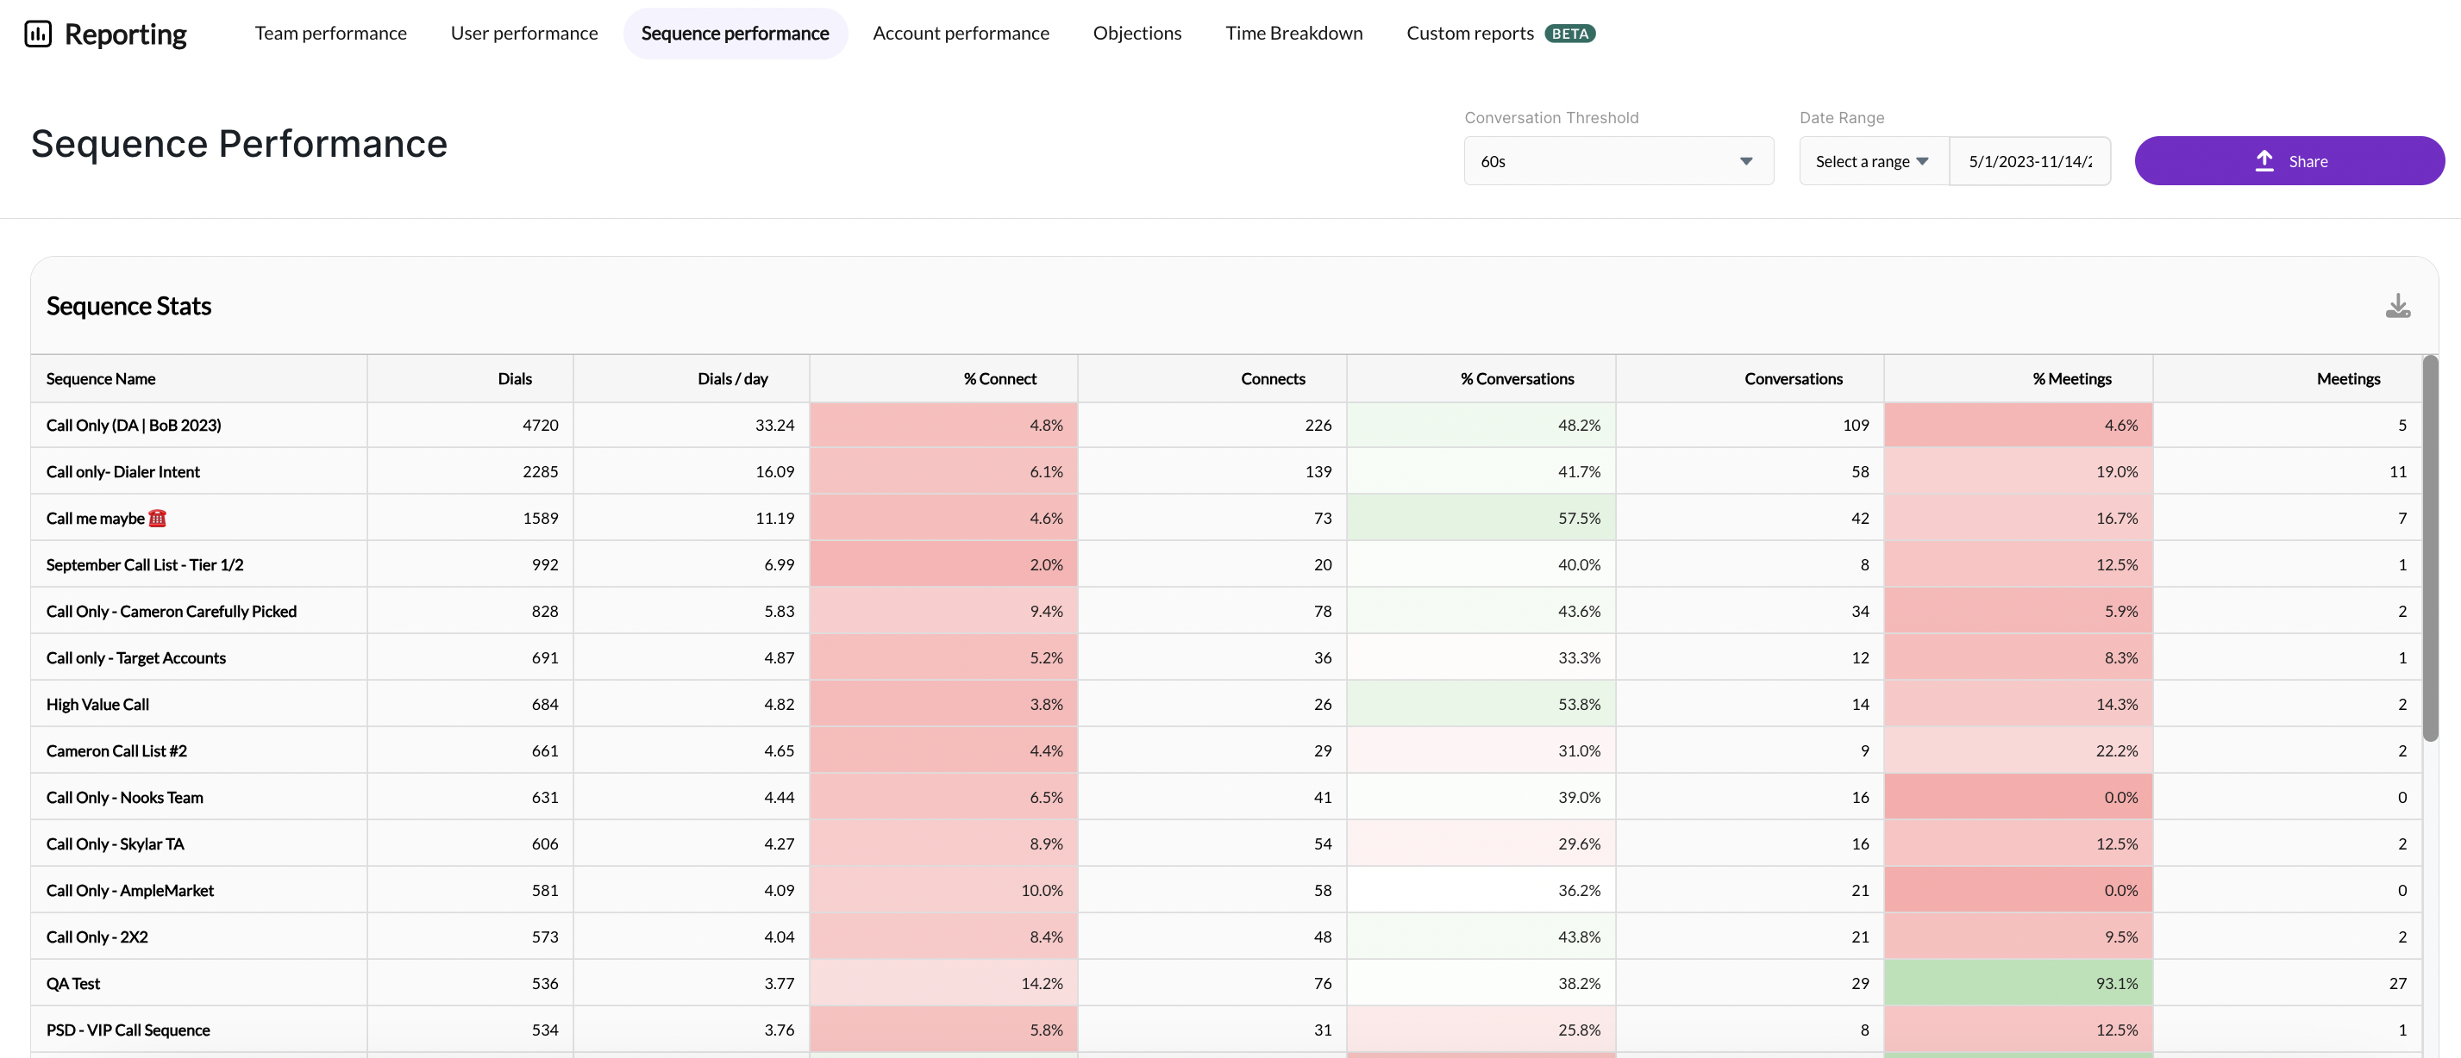The image size is (2461, 1058).
Task: Click the 4720 dials value
Action: coord(541,426)
